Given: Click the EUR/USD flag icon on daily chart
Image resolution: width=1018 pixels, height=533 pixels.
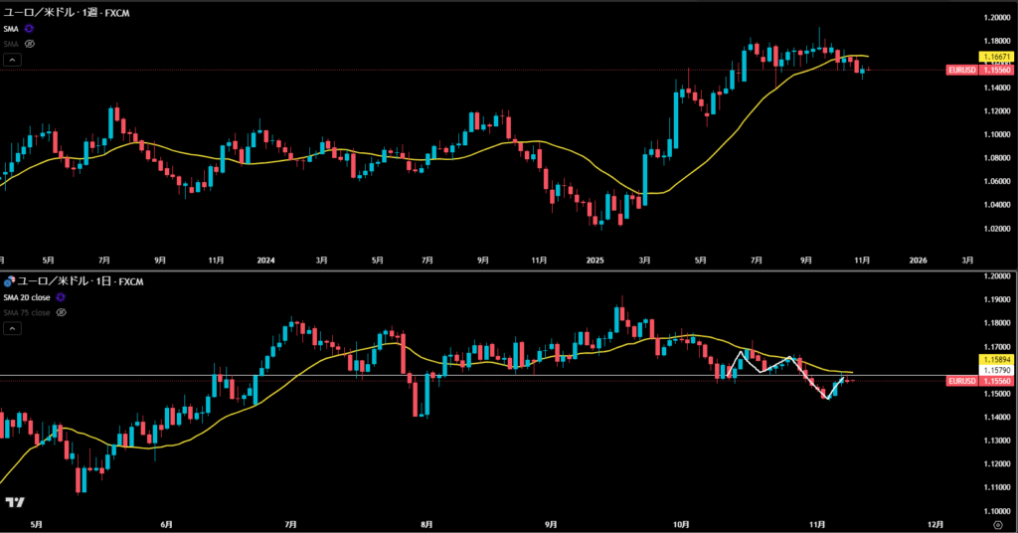Looking at the screenshot, I should (x=9, y=281).
